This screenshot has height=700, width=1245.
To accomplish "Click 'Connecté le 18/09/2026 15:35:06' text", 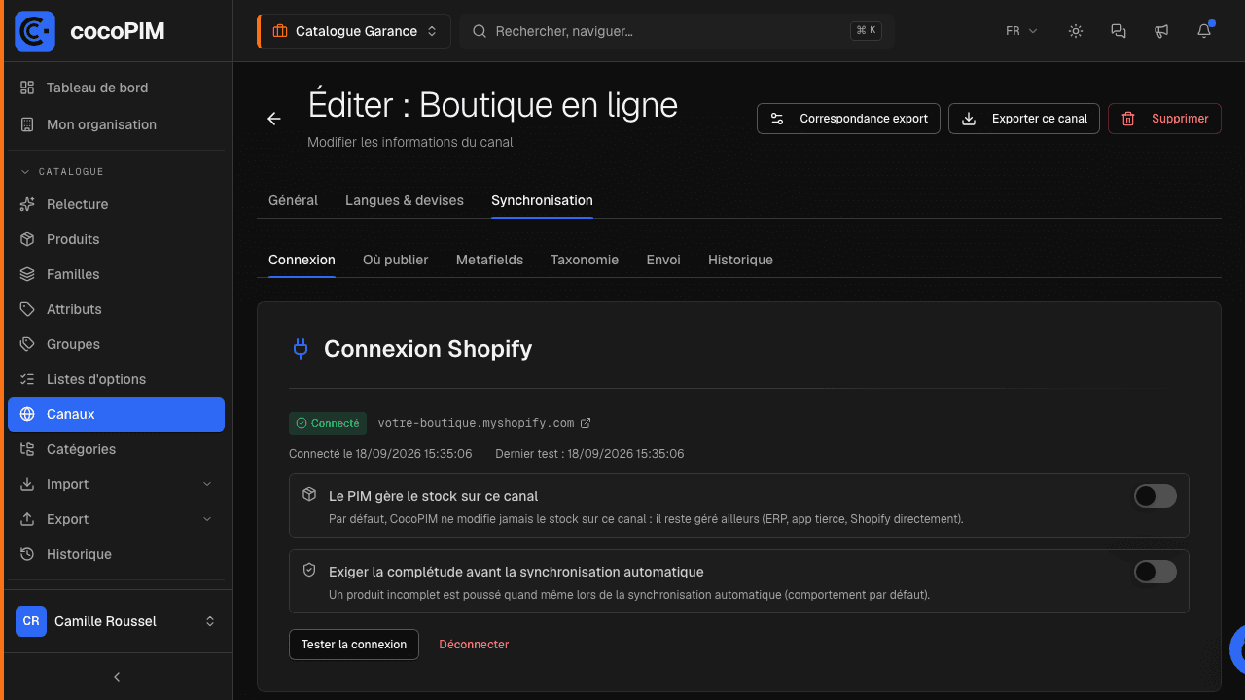I will point(380,454).
